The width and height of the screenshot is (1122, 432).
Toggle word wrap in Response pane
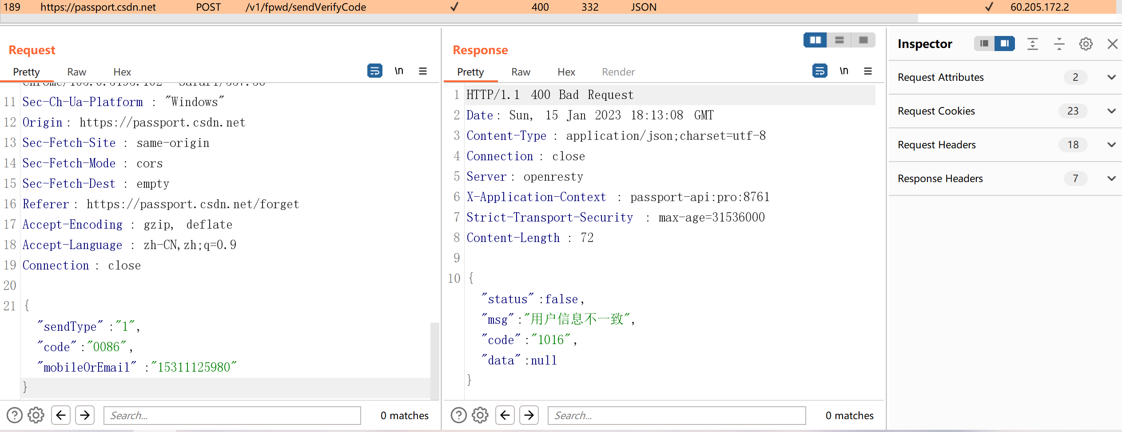coord(820,71)
